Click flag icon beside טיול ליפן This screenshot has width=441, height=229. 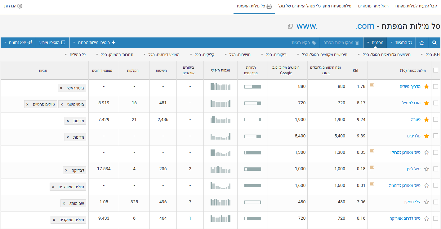click(372, 168)
